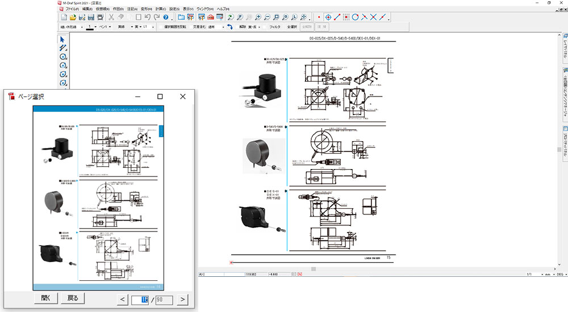The image size is (568, 312).
Task: Click the New document icon
Action: [64, 18]
